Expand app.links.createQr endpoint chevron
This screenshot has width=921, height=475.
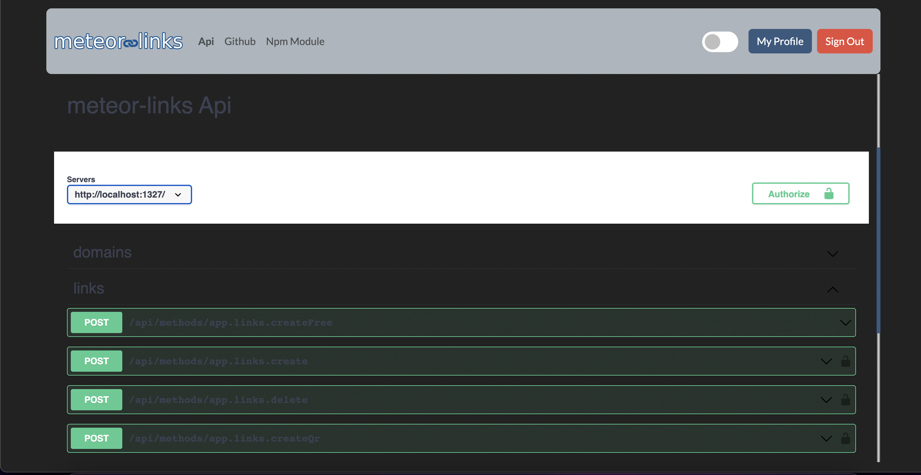(x=826, y=439)
